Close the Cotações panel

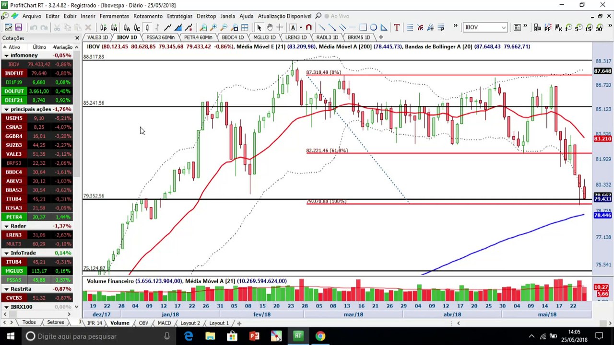click(77, 38)
